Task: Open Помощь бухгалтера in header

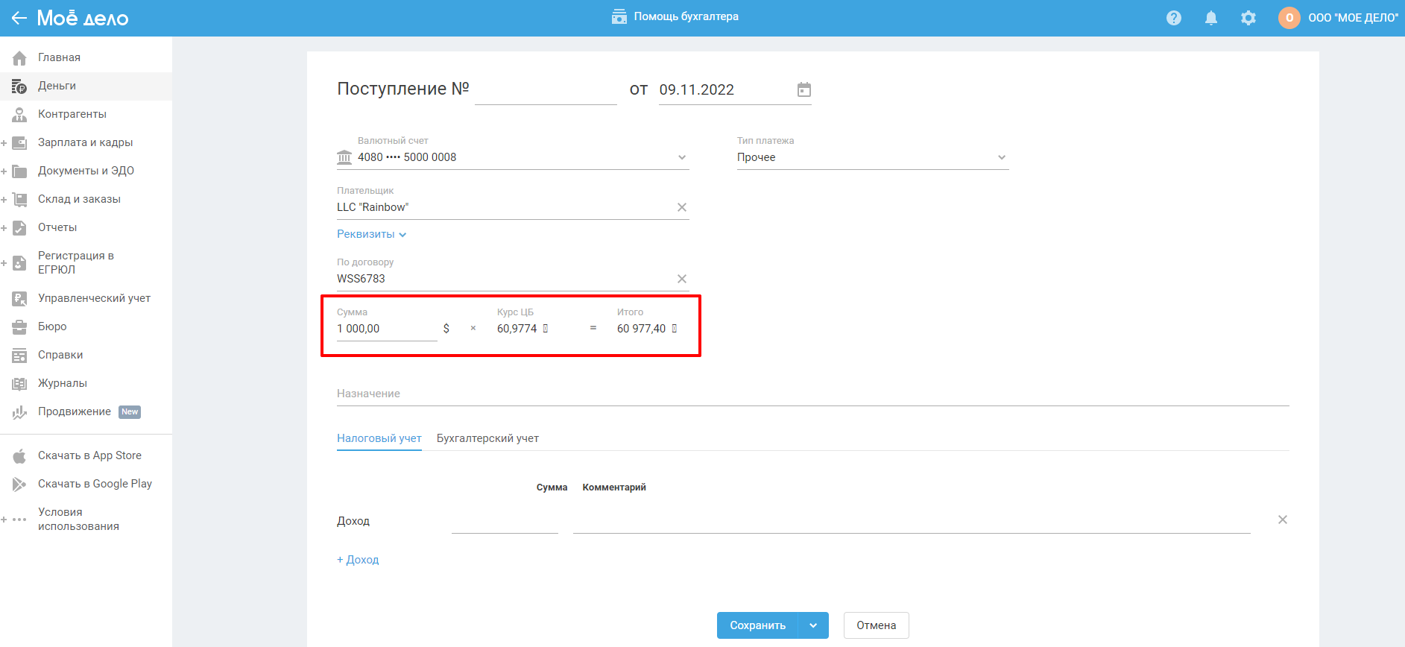Action: click(675, 16)
